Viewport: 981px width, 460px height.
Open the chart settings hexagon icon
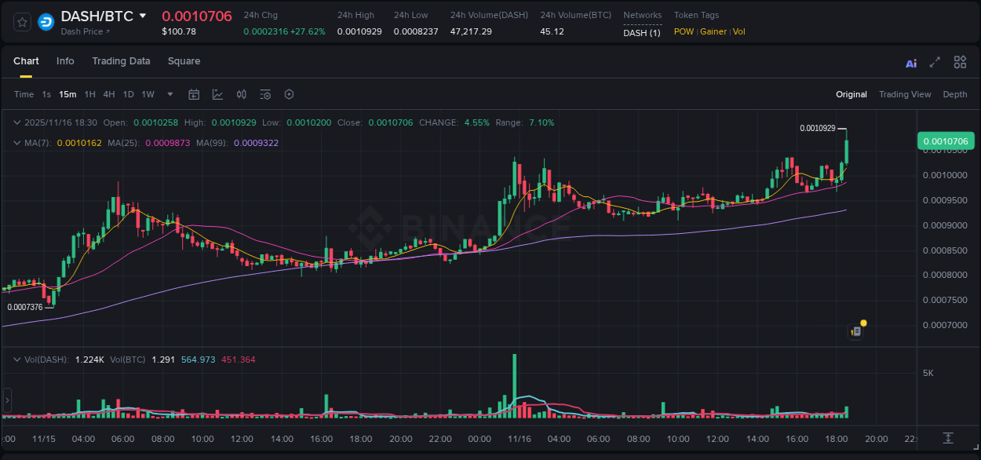[x=288, y=94]
